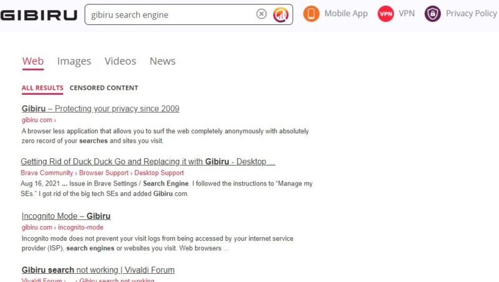The width and height of the screenshot is (499, 282).
Task: Open 'Getting Rid of Duck Duck Go' result
Action: click(x=148, y=162)
